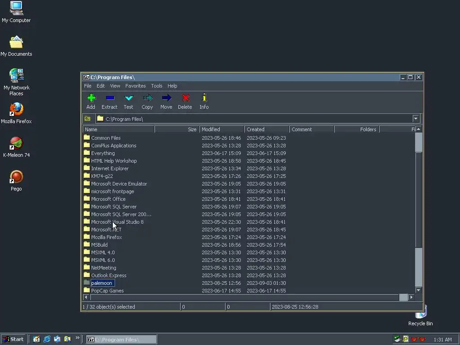This screenshot has width=460, height=345.
Task: Sort by Comment column header
Action: (312, 129)
